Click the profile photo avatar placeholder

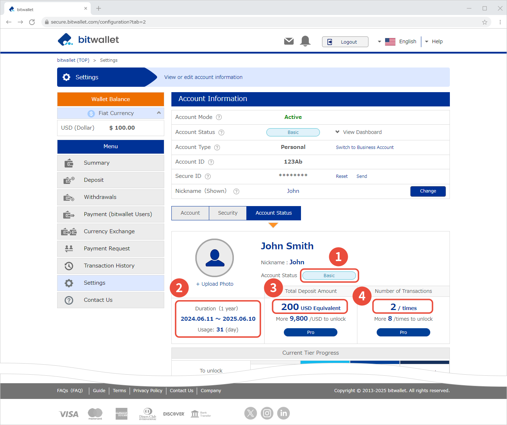click(x=215, y=258)
